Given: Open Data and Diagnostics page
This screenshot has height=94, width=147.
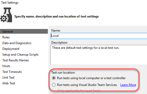Looking at the screenshot, I should [x=17, y=43].
